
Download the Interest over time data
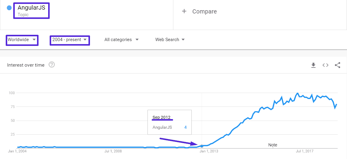[313, 65]
